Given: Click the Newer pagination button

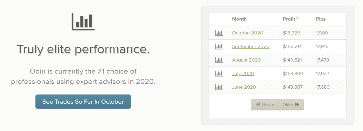Looking at the screenshot, I should click(x=265, y=105).
